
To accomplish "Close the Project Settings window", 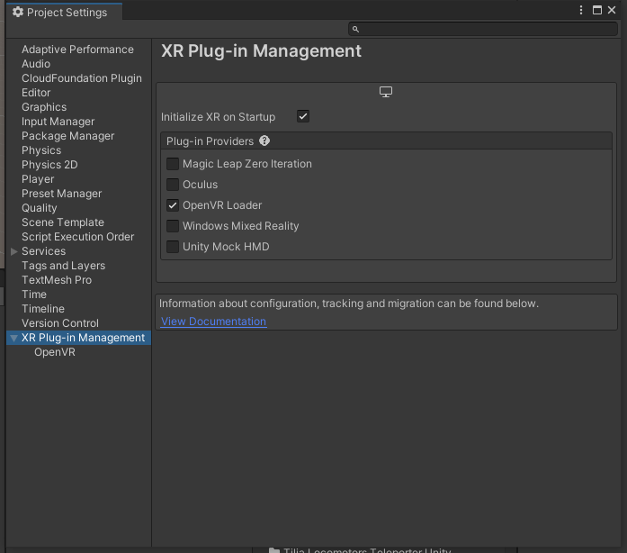I will pos(612,11).
